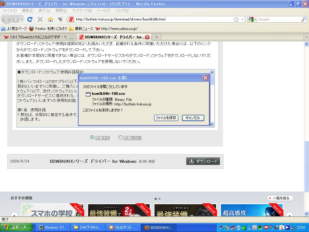Image resolution: width=309 pixels, height=232 pixels.
Task: Bookmark this page with the star icon
Action: 236,19
